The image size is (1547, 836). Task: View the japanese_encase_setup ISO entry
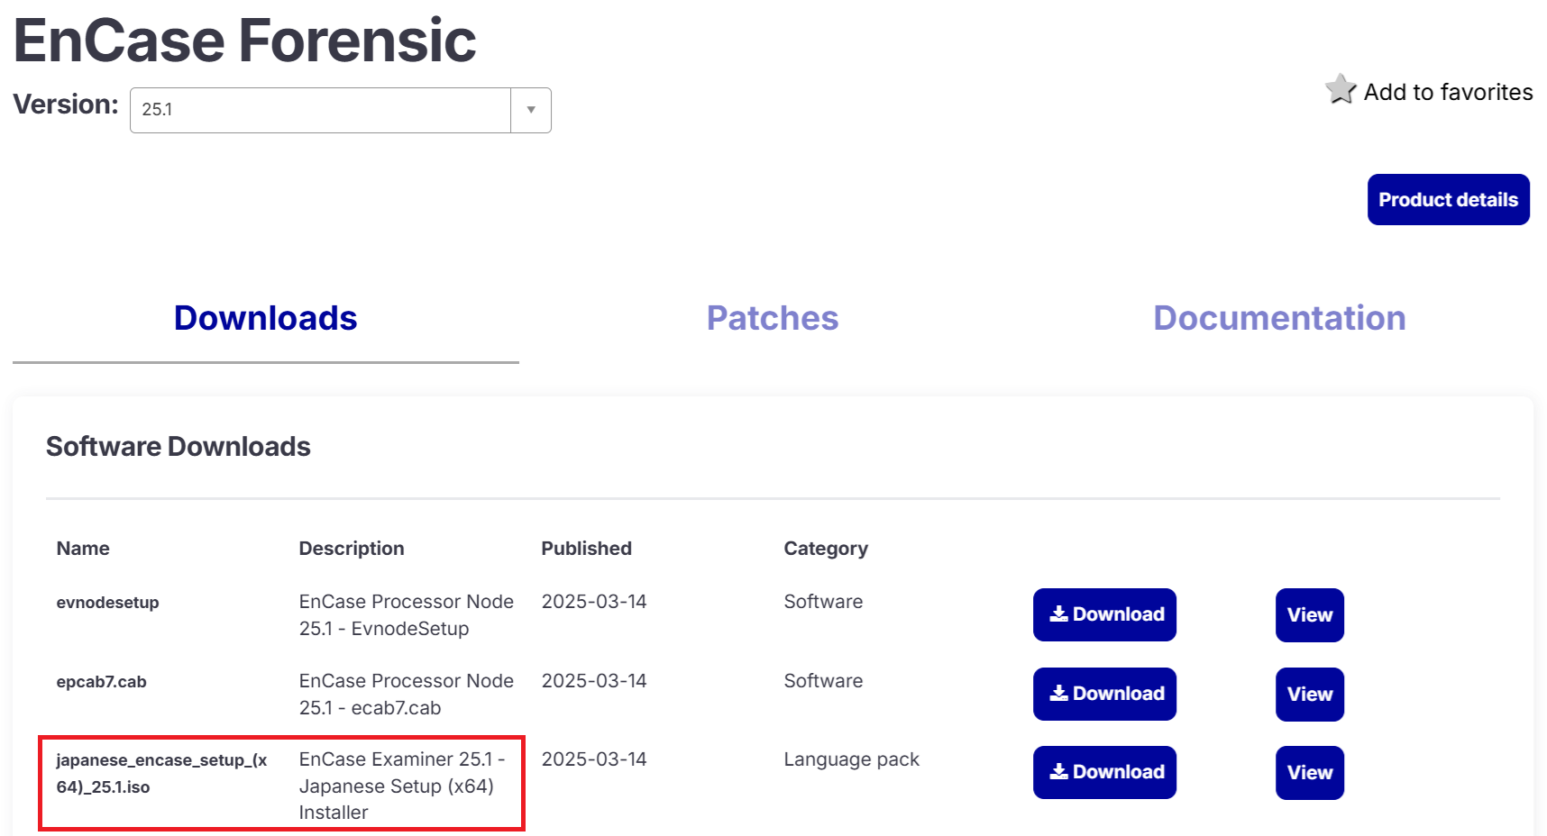1309,773
